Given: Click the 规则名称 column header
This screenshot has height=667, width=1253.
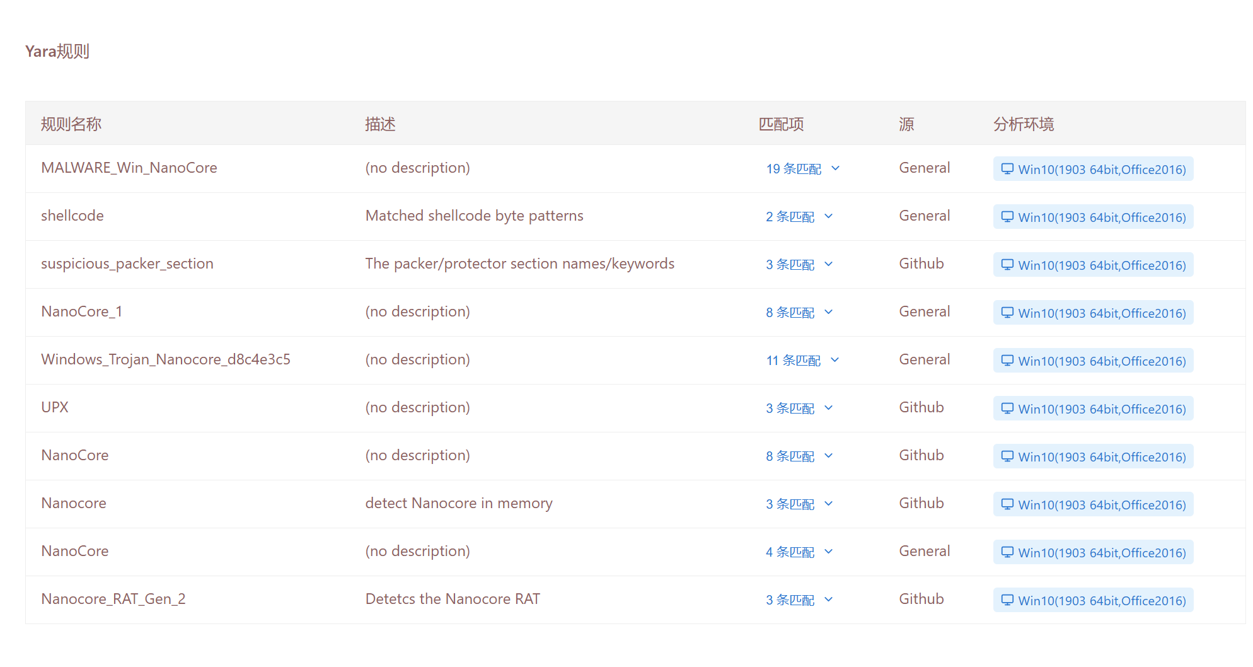Looking at the screenshot, I should tap(71, 124).
